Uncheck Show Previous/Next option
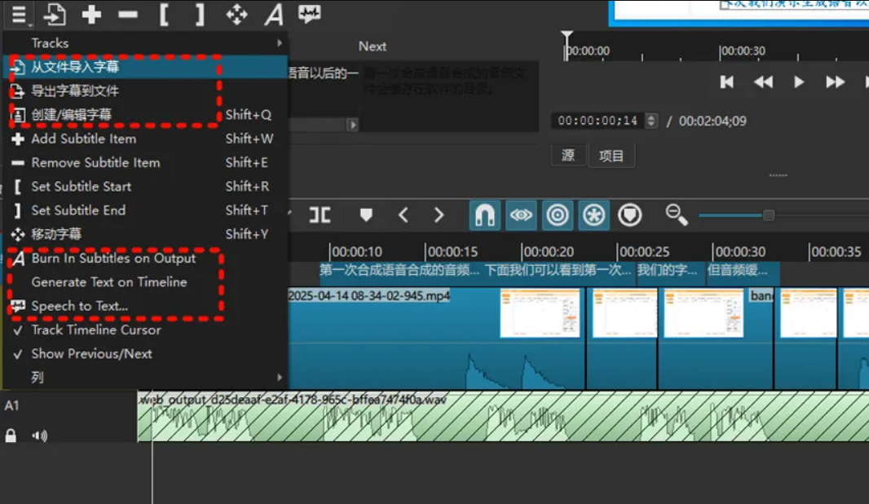The height and width of the screenshot is (504, 869). [x=91, y=354]
